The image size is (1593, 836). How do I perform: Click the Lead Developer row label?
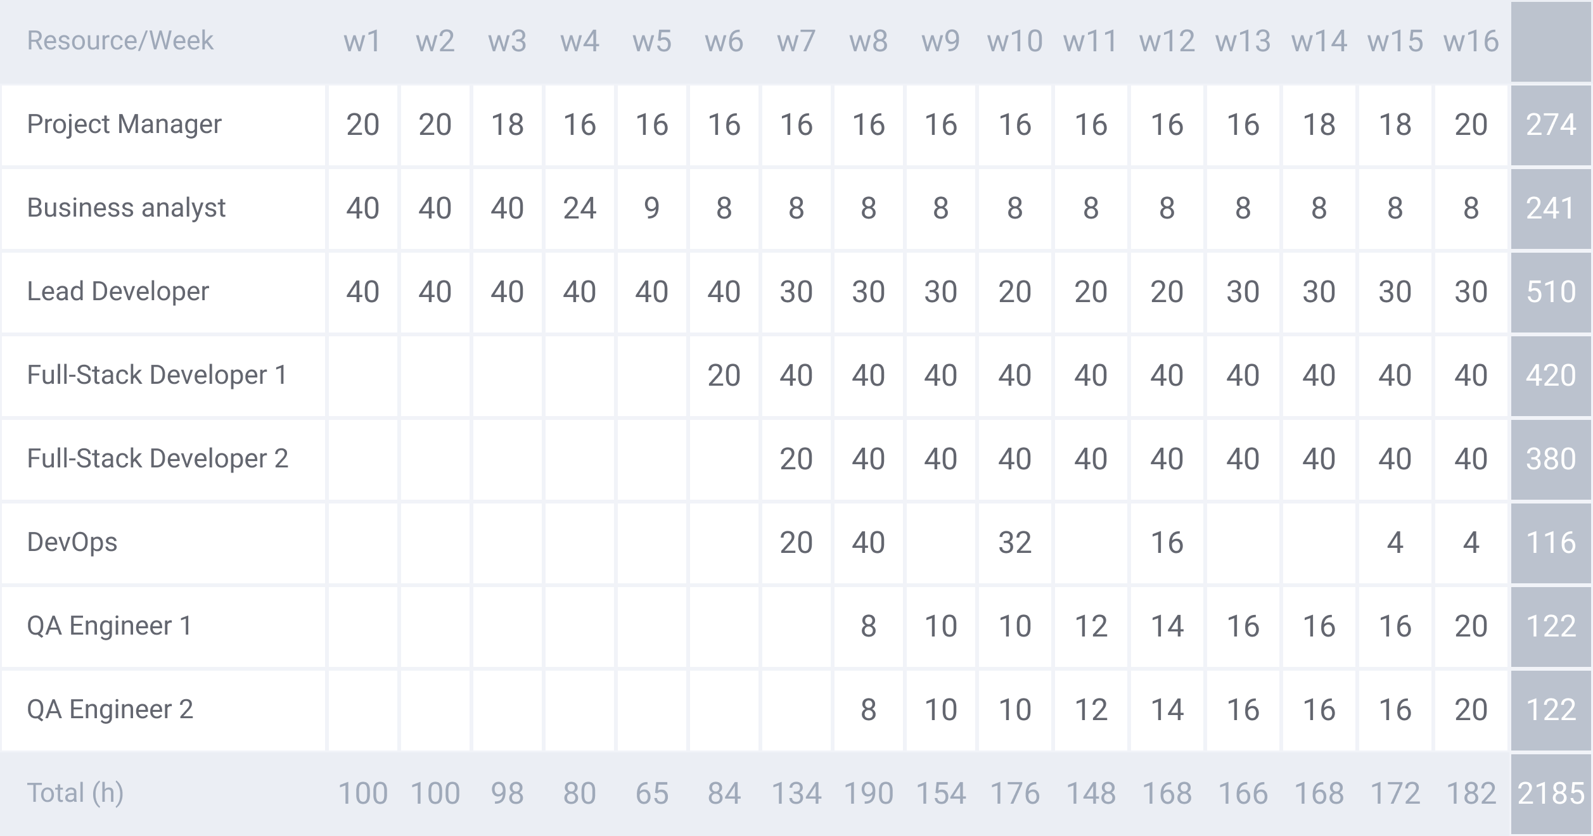[118, 291]
